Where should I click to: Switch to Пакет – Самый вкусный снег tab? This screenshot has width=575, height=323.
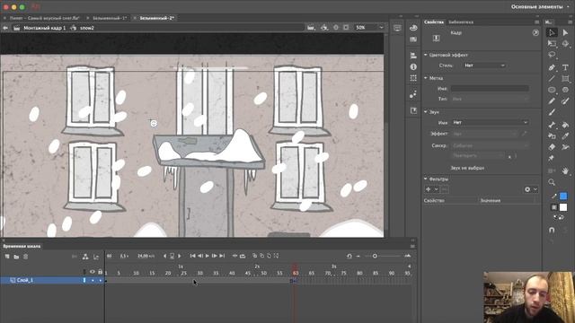45,18
